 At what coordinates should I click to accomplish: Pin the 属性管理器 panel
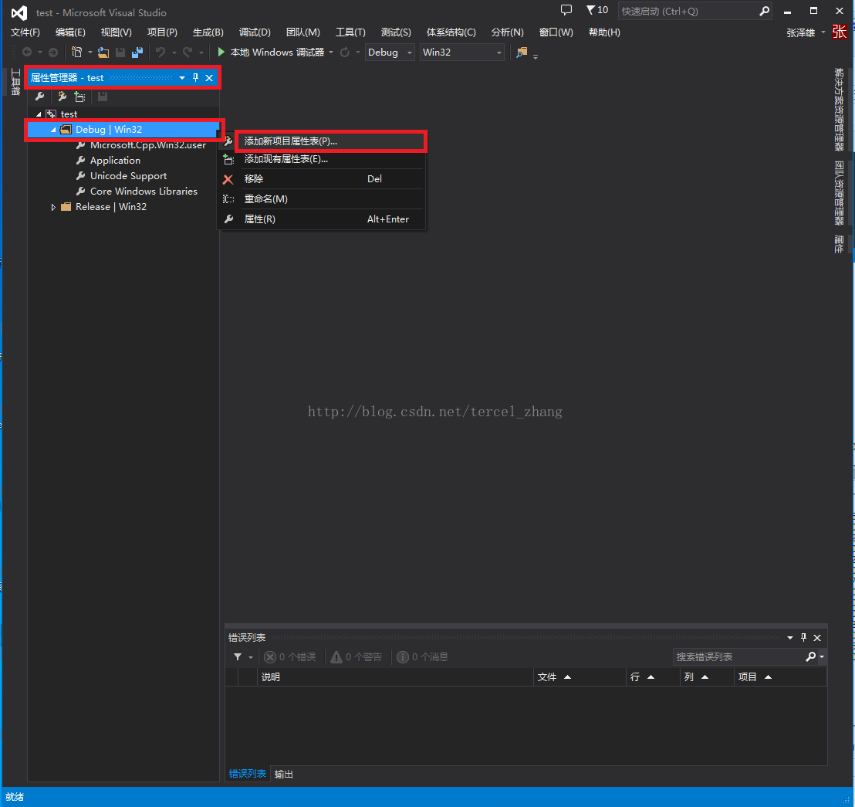point(196,77)
